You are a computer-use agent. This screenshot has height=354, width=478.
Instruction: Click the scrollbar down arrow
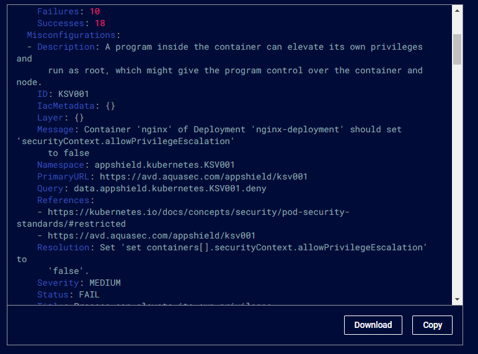[457, 299]
